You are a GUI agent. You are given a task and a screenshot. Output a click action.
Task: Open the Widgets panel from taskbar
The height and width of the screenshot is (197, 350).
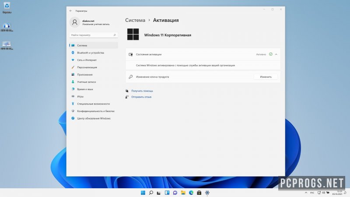click(x=167, y=193)
